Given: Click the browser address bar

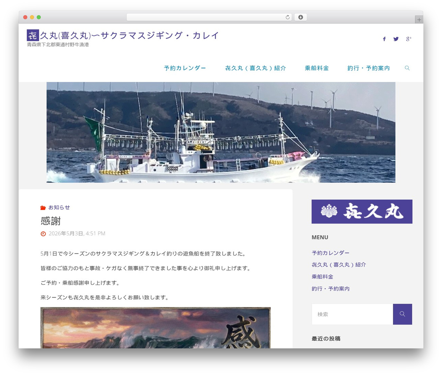Looking at the screenshot, I should [209, 17].
